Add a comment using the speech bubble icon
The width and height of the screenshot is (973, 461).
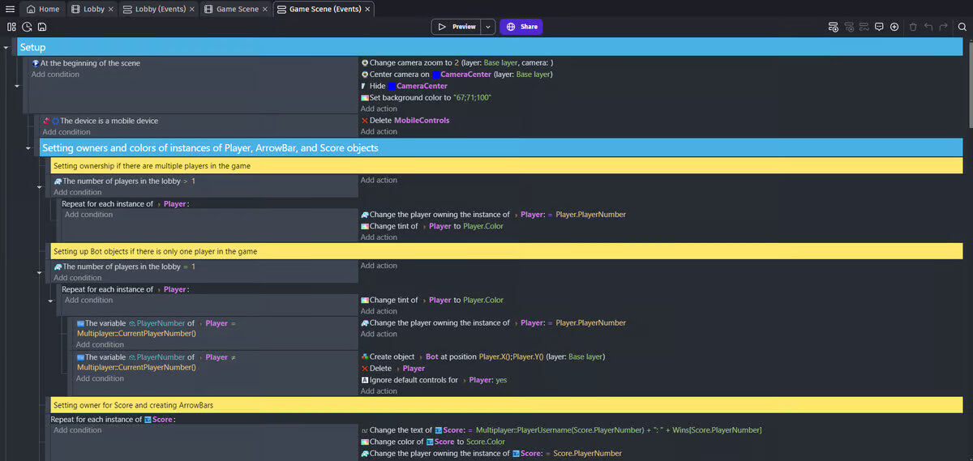pos(879,27)
